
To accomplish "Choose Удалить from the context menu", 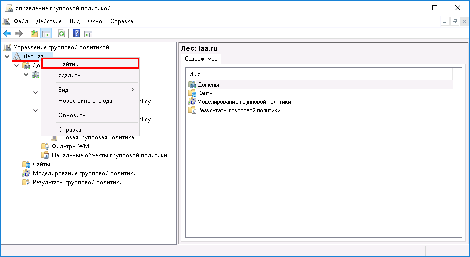I will pyautogui.click(x=69, y=75).
